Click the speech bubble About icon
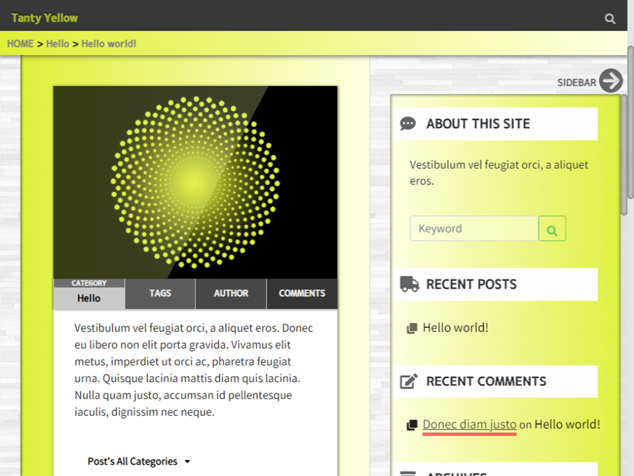Screen dimensions: 634x476 point(408,124)
